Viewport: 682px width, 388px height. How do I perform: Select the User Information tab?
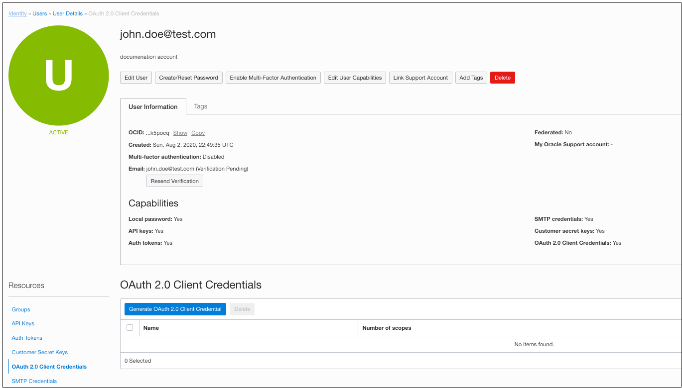coord(153,106)
